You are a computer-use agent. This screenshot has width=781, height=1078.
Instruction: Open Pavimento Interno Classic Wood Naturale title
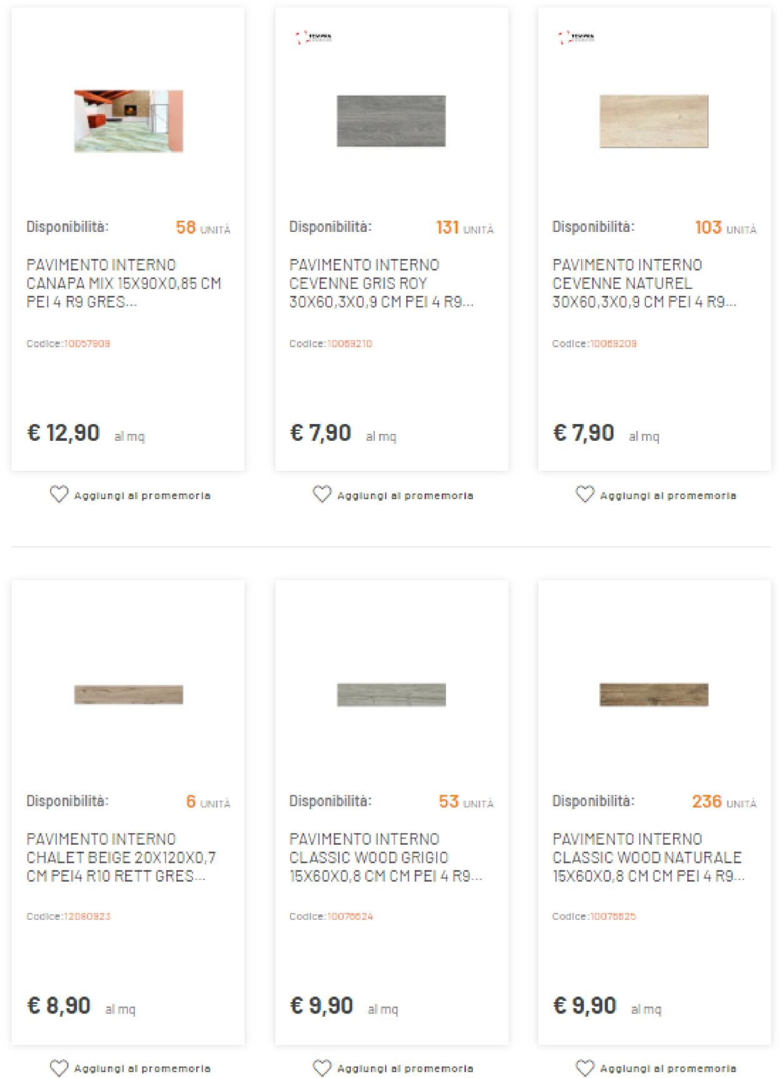tap(649, 857)
